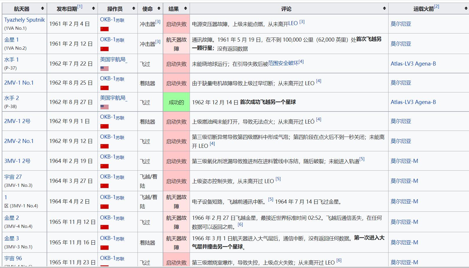Click the 运载火箭 column sort arrows
469x268 pixels.
[466, 9]
